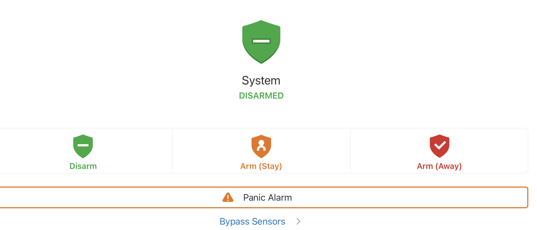This screenshot has width=537, height=230.
Task: Click the minus bar in small green shield
Action: [83, 145]
